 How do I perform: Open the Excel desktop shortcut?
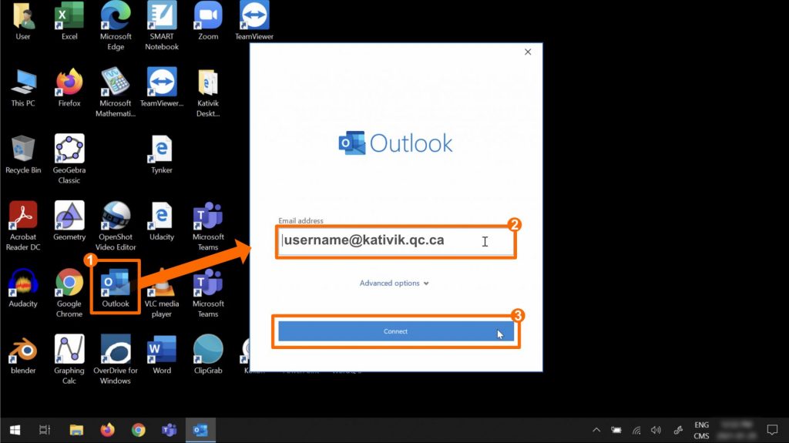pyautogui.click(x=69, y=16)
